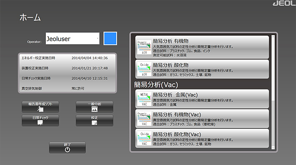The height and width of the screenshot is (165, 296).
Task: Select 簡易分析 有機物 air analysis entry
Action: pos(202,47)
